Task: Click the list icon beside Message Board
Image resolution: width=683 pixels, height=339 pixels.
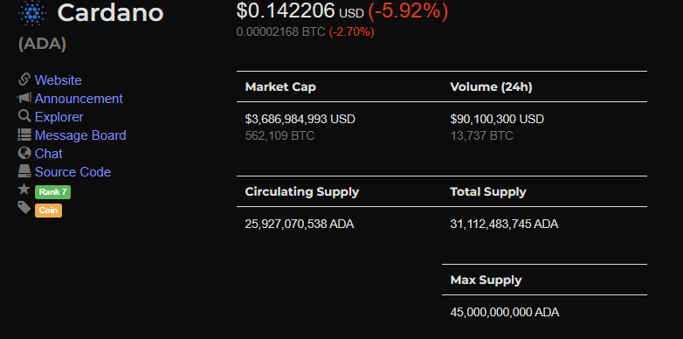Action: pyautogui.click(x=24, y=135)
